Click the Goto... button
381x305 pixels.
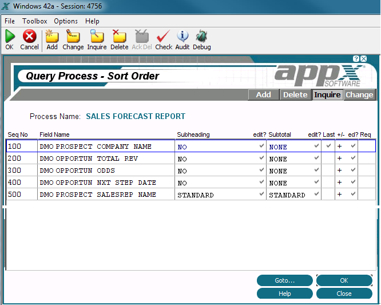284,280
